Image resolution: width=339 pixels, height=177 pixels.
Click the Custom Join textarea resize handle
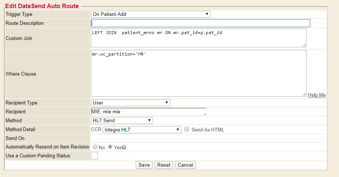pos(304,45)
